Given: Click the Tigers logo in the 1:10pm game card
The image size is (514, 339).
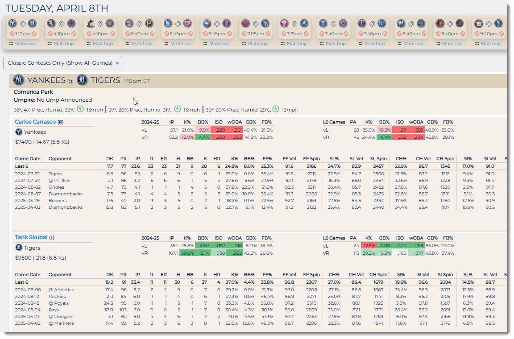Looking at the screenshot, I should point(32,23).
